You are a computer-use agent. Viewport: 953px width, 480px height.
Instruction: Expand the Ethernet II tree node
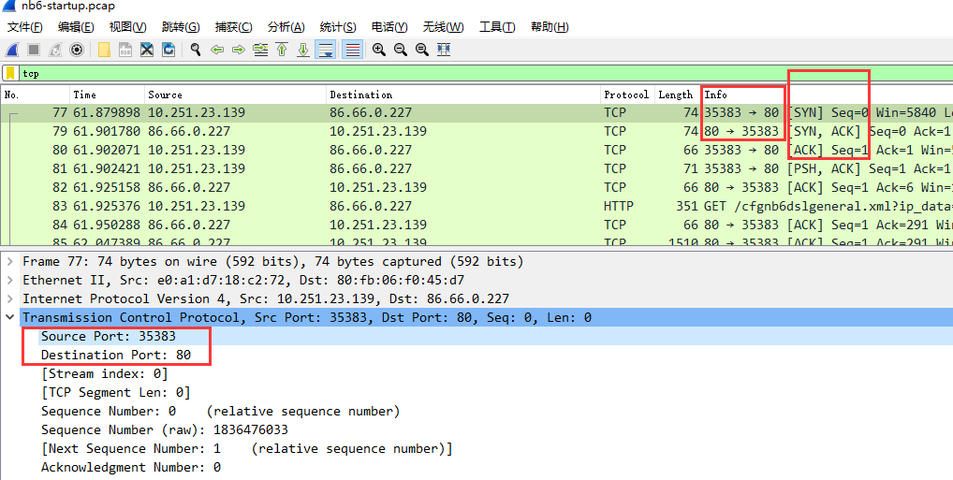click(x=10, y=281)
